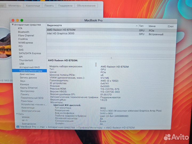Select WWAN under Сеть

(x=26, y=117)
